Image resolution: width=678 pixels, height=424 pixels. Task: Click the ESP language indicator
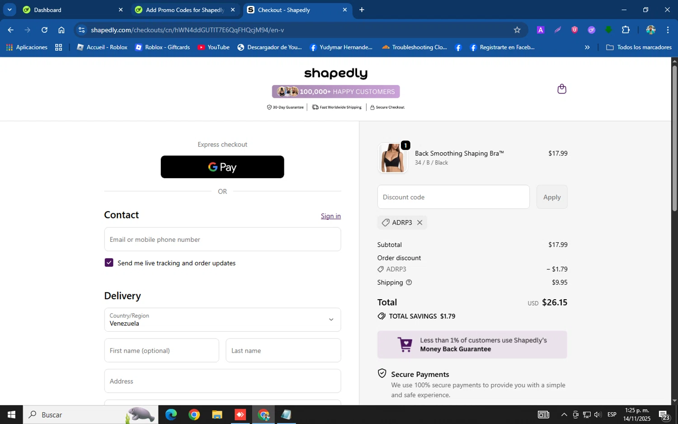(x=612, y=415)
